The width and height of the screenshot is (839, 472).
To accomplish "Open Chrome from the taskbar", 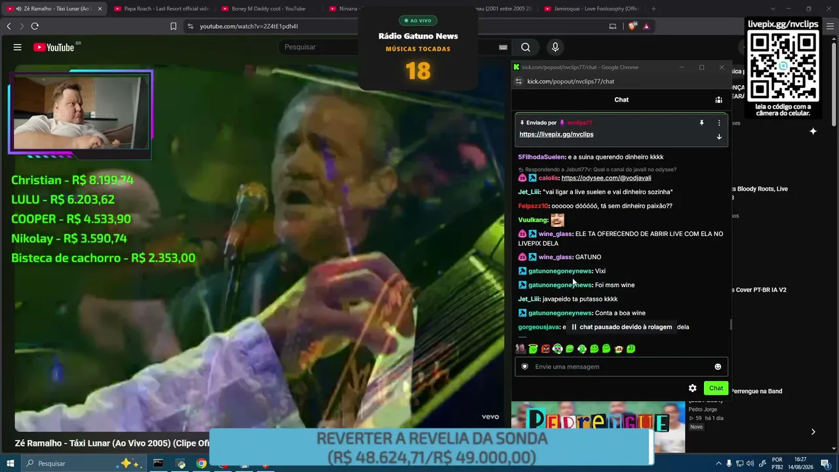I will point(201,463).
